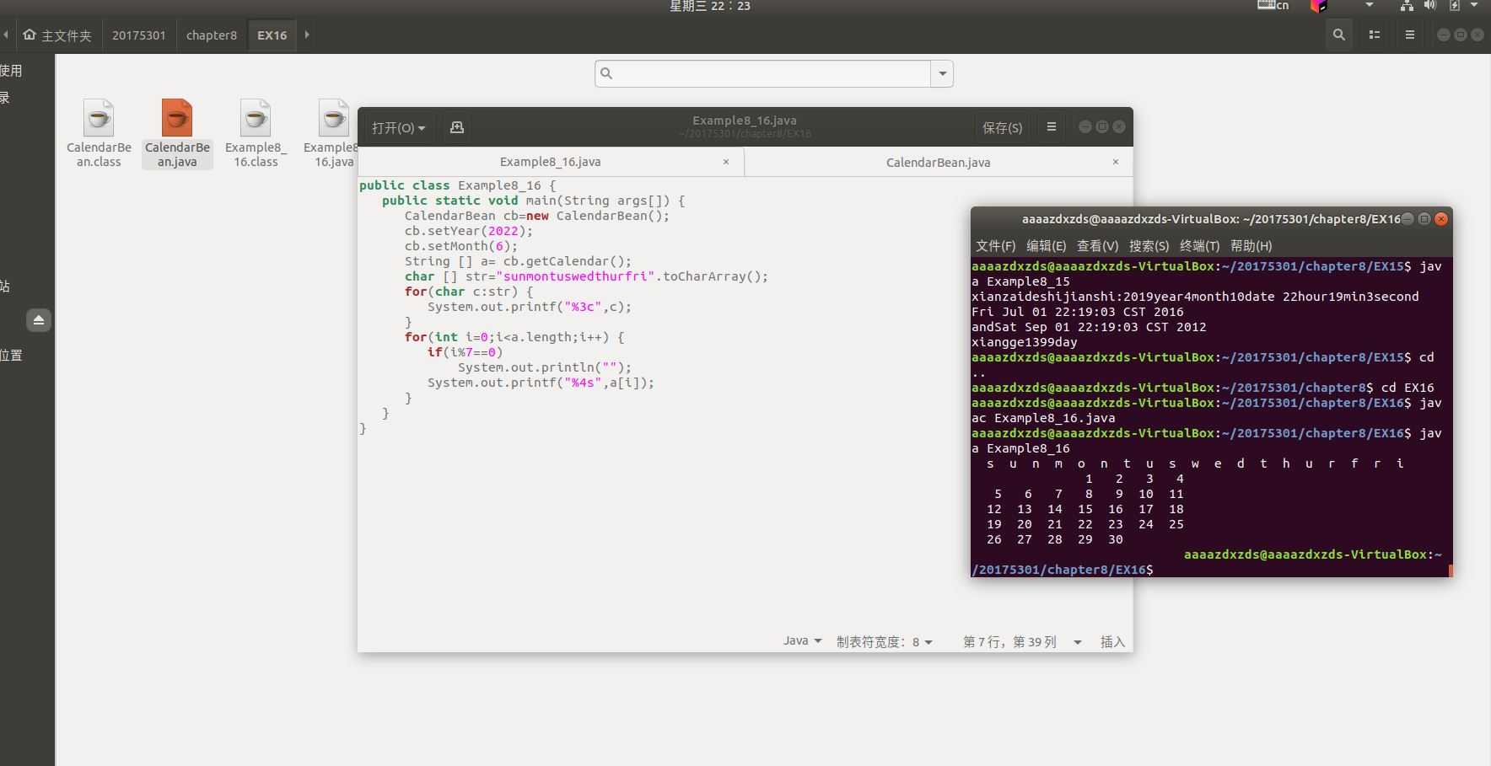Open terminal 查看(V) menu
The width and height of the screenshot is (1491, 766).
pyautogui.click(x=1097, y=246)
